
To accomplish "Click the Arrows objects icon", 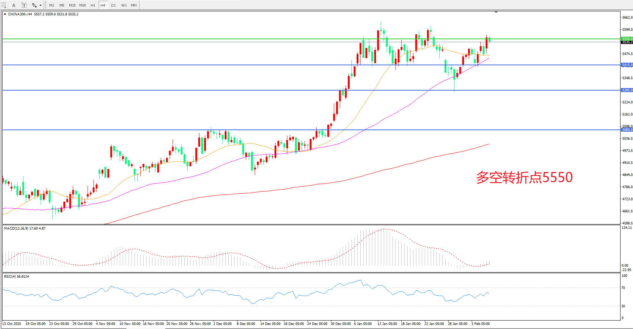I will pyautogui.click(x=34, y=5).
